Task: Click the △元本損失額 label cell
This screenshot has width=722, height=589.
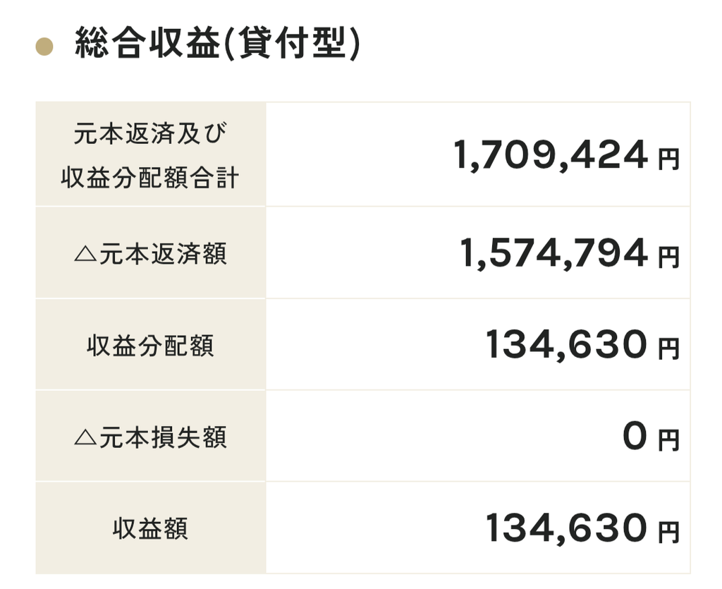Action: 151,436
